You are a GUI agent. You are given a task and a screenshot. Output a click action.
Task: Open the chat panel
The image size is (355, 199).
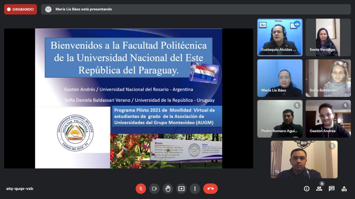pos(331,189)
